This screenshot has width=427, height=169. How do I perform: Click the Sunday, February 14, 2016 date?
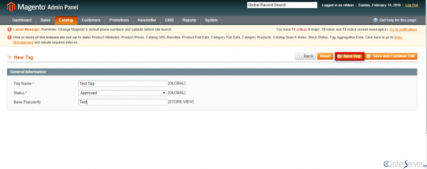[380, 5]
